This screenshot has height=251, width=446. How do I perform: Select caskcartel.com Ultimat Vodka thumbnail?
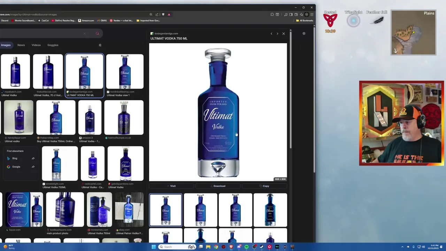[92, 163]
